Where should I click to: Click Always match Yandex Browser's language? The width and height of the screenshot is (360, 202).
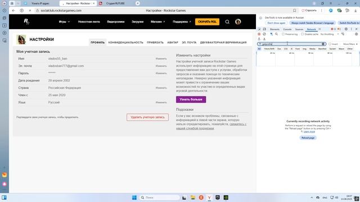point(313,23)
